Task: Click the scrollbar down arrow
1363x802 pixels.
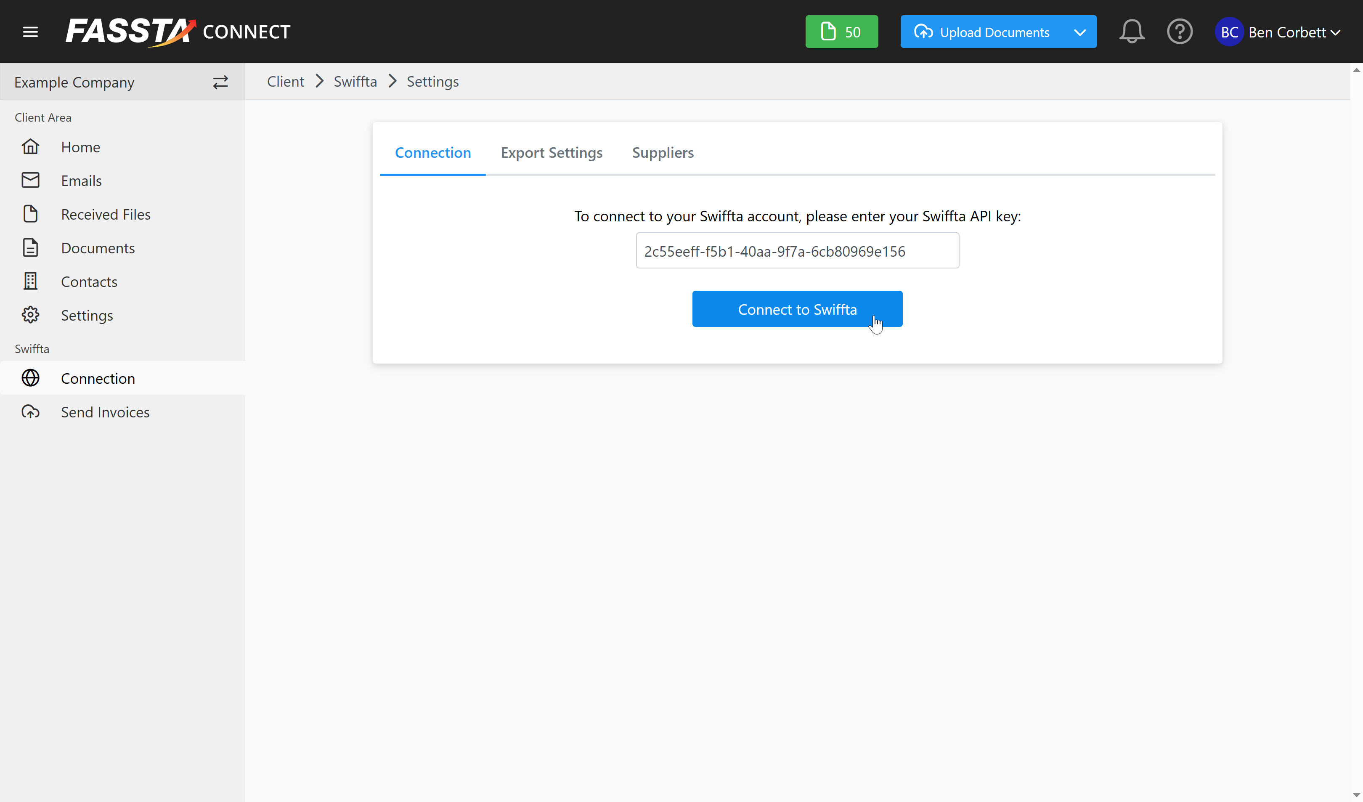Action: [1356, 796]
